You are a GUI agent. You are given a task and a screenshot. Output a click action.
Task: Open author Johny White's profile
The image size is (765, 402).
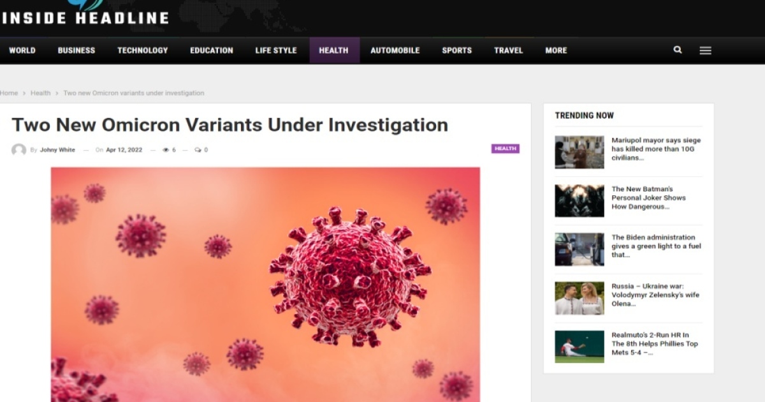[x=57, y=150]
